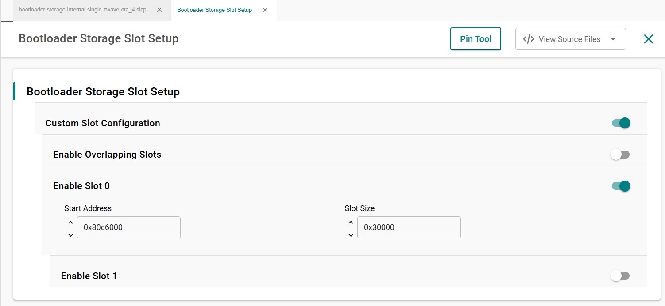
Task: Click the Slot Size field label
Action: click(x=360, y=208)
